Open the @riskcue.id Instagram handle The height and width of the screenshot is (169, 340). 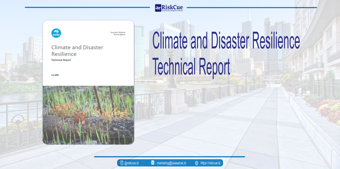pyautogui.click(x=131, y=163)
